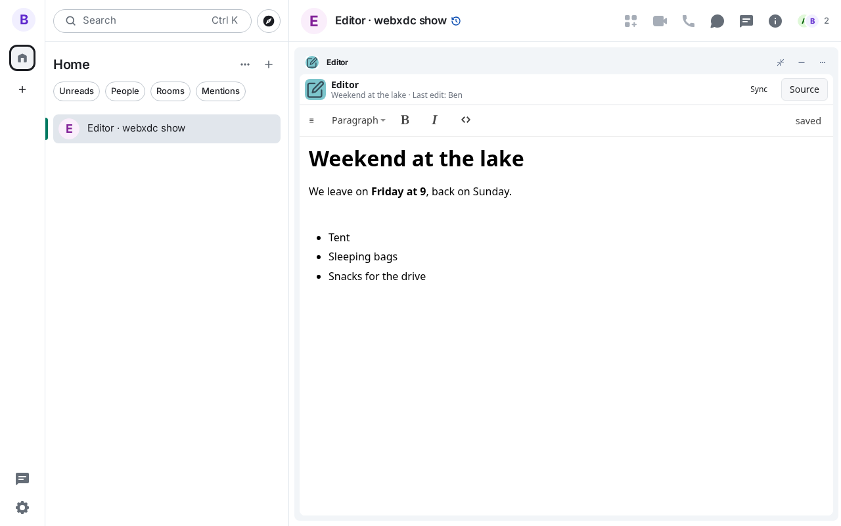
Task: Open the Editor widget three-dot menu
Action: (823, 62)
